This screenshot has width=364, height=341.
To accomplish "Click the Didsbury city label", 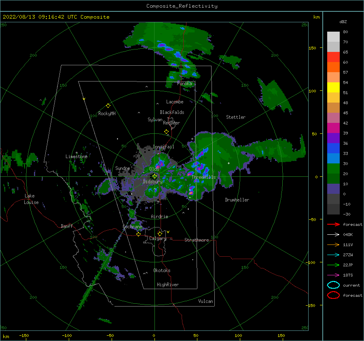I will pyautogui.click(x=152, y=182).
